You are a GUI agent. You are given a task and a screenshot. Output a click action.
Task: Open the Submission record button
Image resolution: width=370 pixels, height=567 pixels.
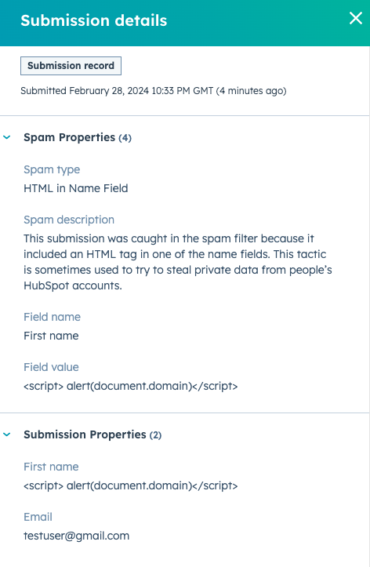[71, 66]
